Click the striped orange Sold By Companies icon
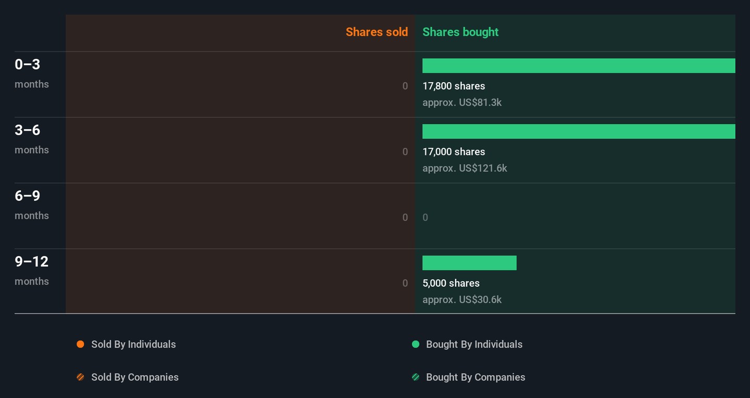Viewport: 750px width, 398px height. pos(80,377)
